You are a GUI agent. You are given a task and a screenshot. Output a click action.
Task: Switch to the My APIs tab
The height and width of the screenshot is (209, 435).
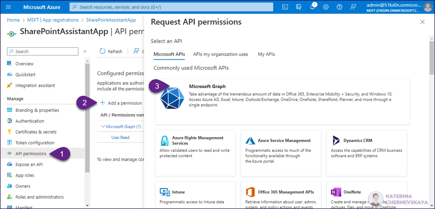click(x=266, y=54)
